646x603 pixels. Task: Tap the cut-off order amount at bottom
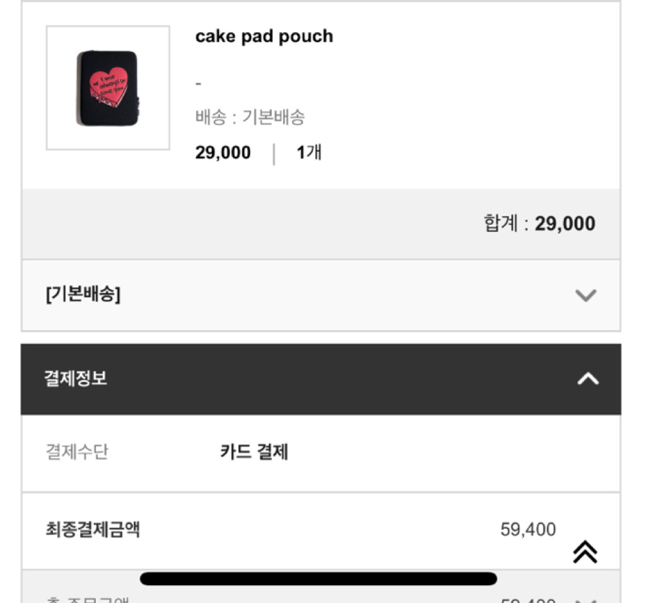click(528, 599)
